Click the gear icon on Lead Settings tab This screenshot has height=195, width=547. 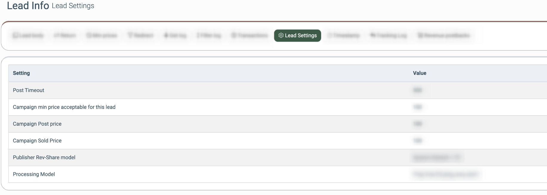tap(281, 36)
